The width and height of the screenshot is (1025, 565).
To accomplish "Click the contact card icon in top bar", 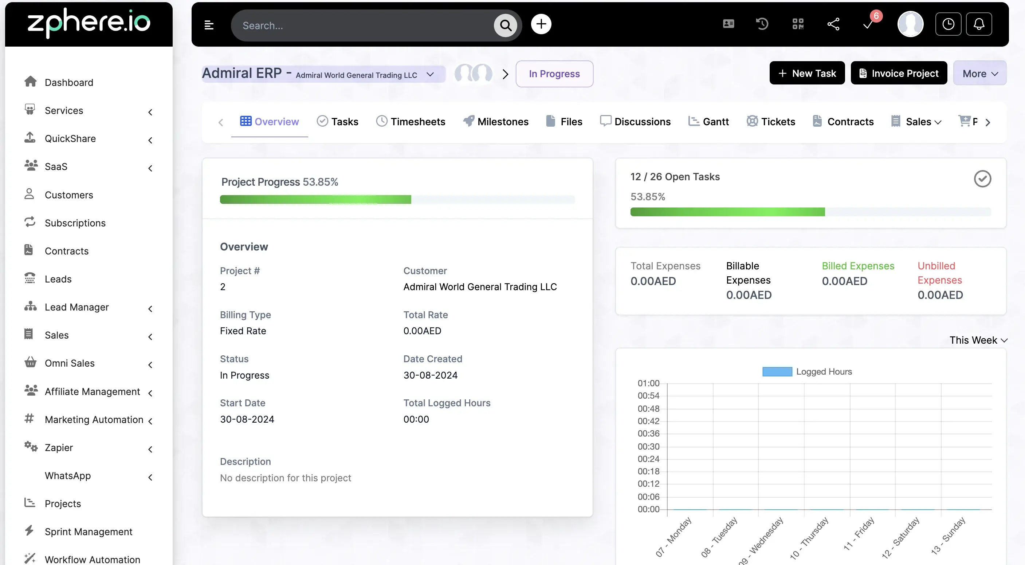I will [x=728, y=23].
